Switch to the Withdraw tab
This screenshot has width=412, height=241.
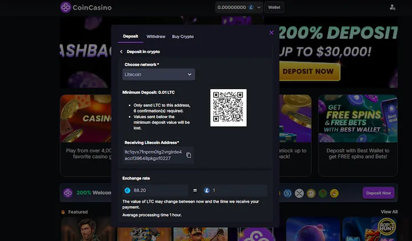click(x=156, y=37)
